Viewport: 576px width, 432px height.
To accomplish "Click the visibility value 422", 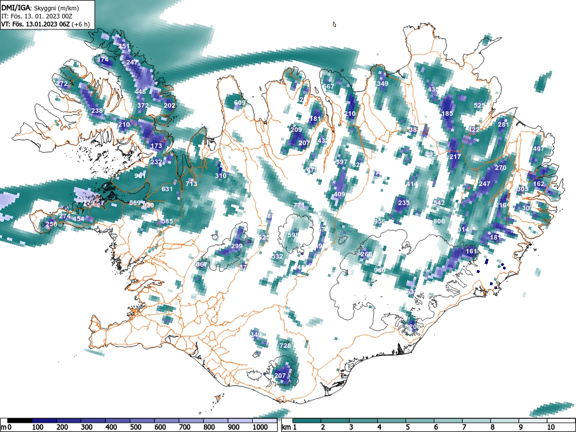I will [x=474, y=130].
